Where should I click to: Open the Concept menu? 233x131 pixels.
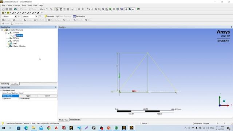click(17, 5)
